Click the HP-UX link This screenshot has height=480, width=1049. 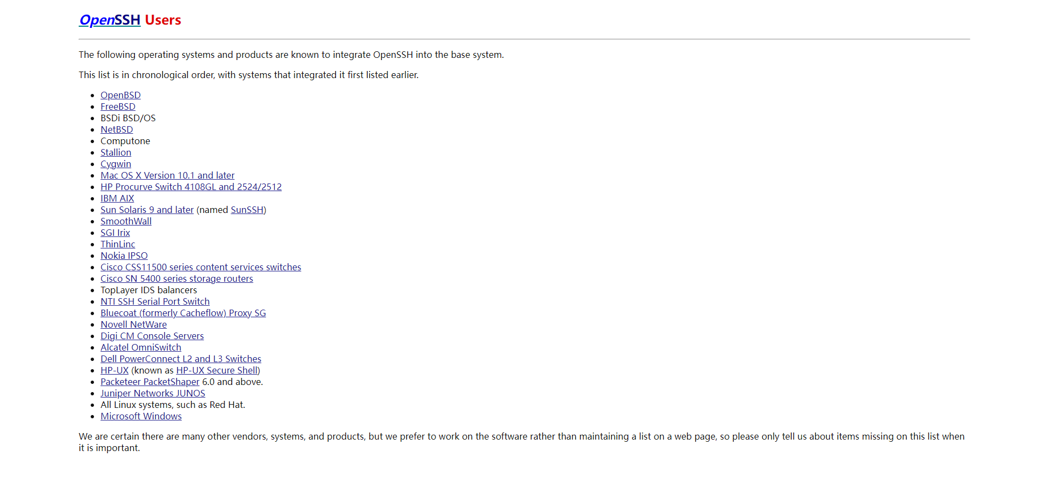tap(114, 370)
